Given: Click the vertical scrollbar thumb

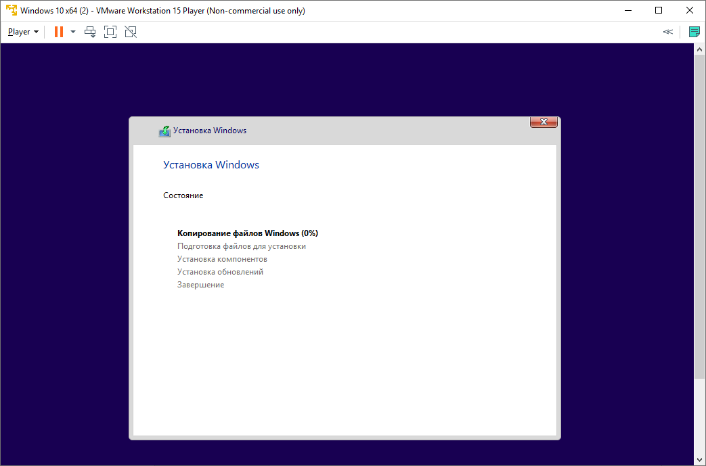Looking at the screenshot, I should pos(699,216).
